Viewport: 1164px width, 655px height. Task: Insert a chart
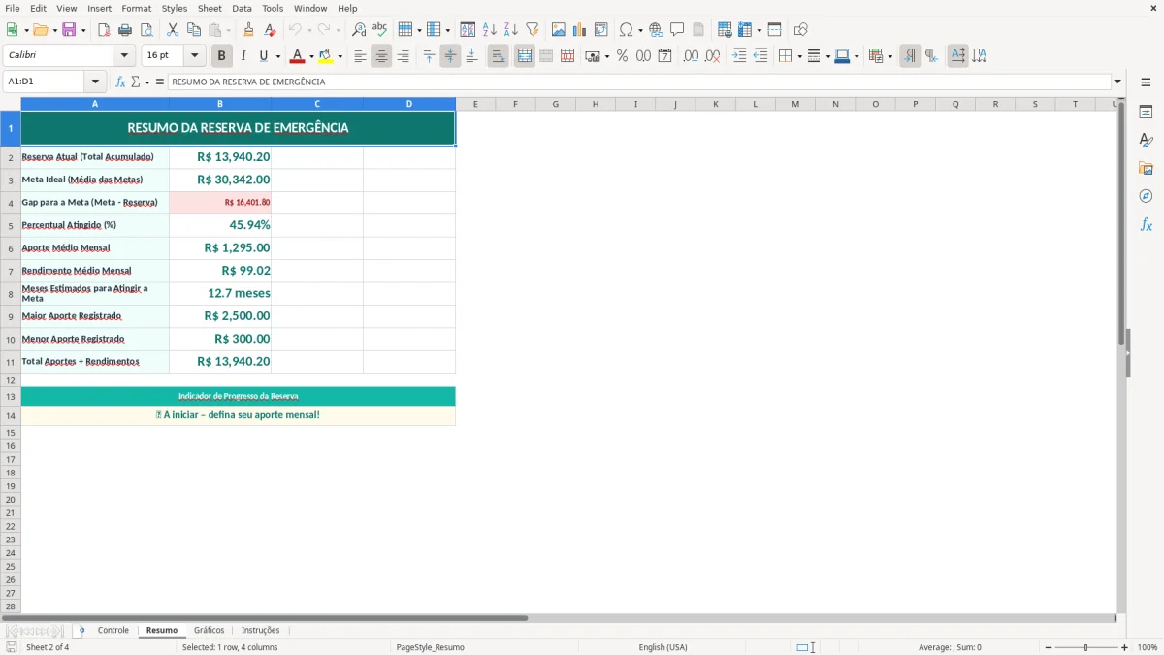[x=579, y=30]
